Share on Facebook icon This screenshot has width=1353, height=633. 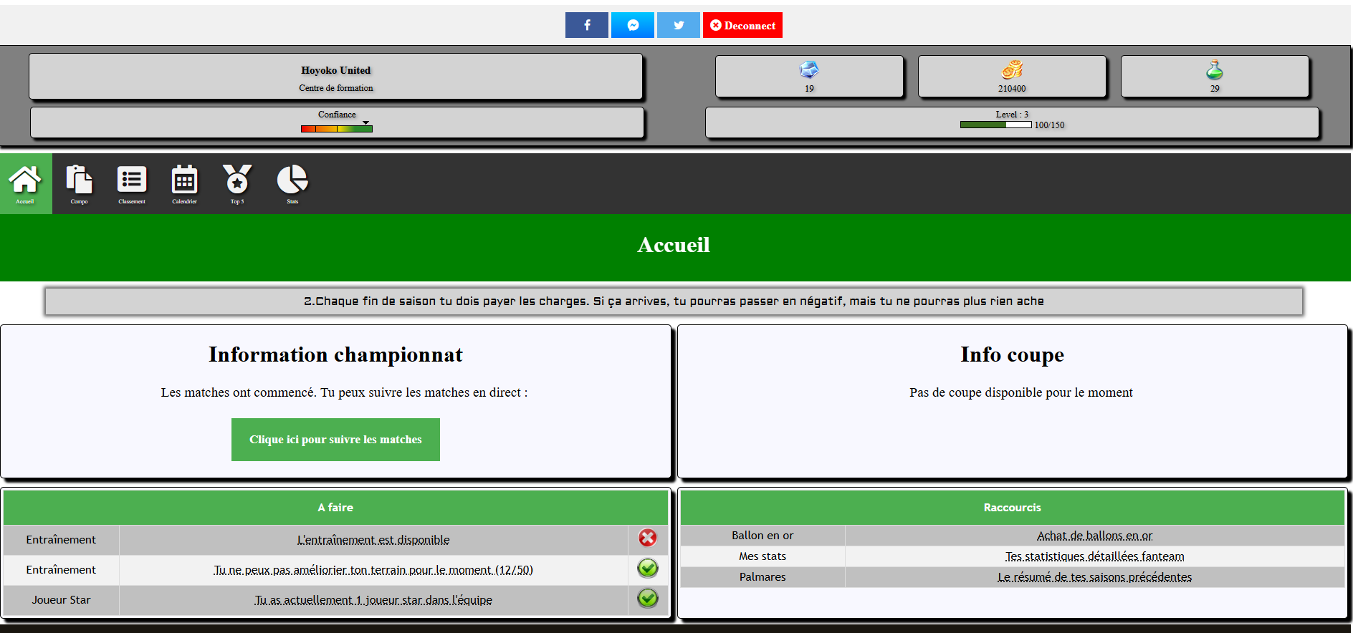[586, 25]
